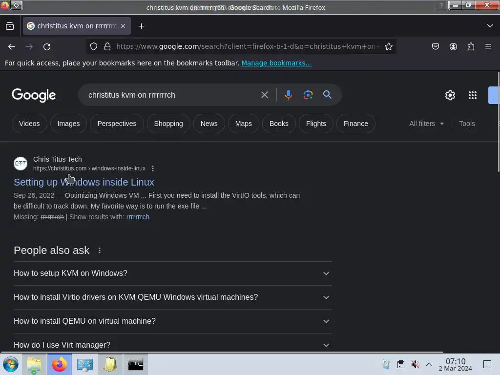Image resolution: width=500 pixels, height=375 pixels.
Task: Filter results by Books
Action: pos(279,124)
